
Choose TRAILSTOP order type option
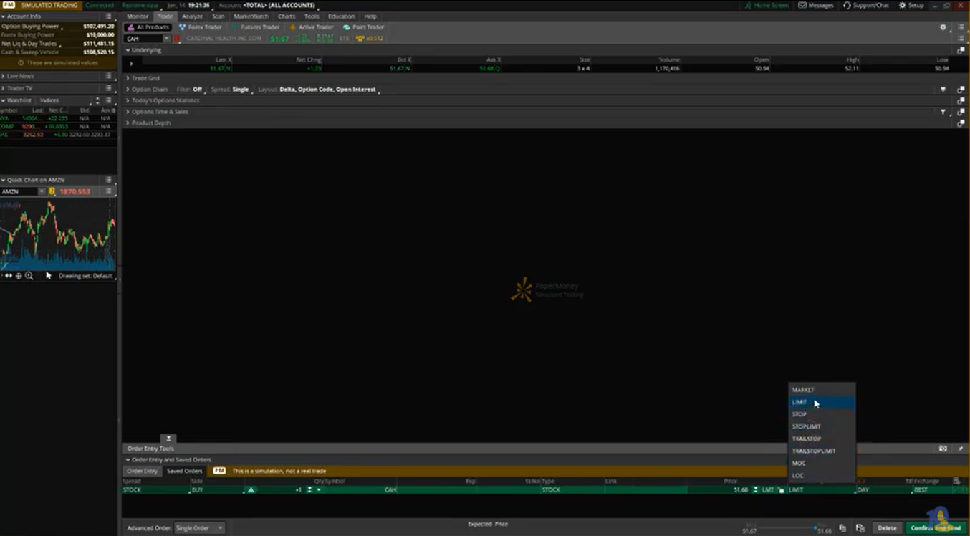[807, 439]
